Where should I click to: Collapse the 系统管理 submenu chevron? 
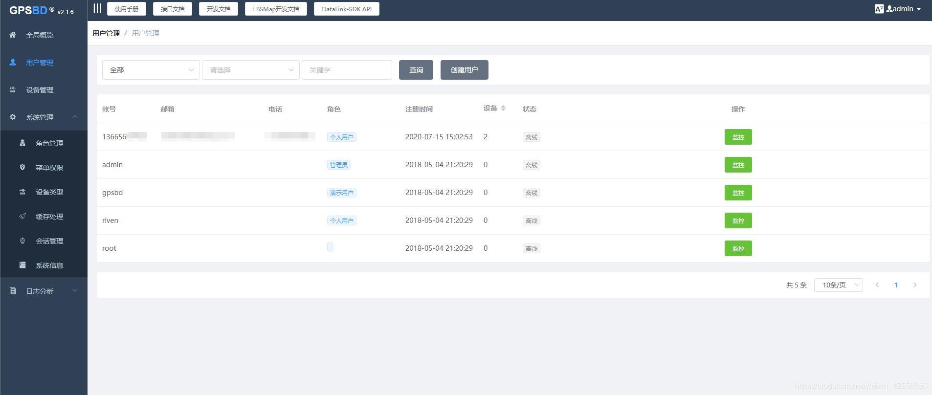75,116
